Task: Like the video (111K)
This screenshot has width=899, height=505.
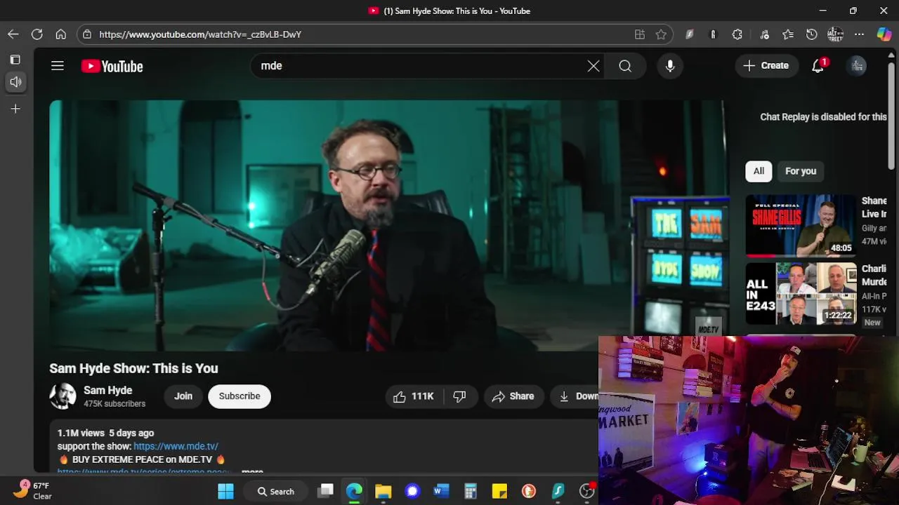Action: (414, 396)
